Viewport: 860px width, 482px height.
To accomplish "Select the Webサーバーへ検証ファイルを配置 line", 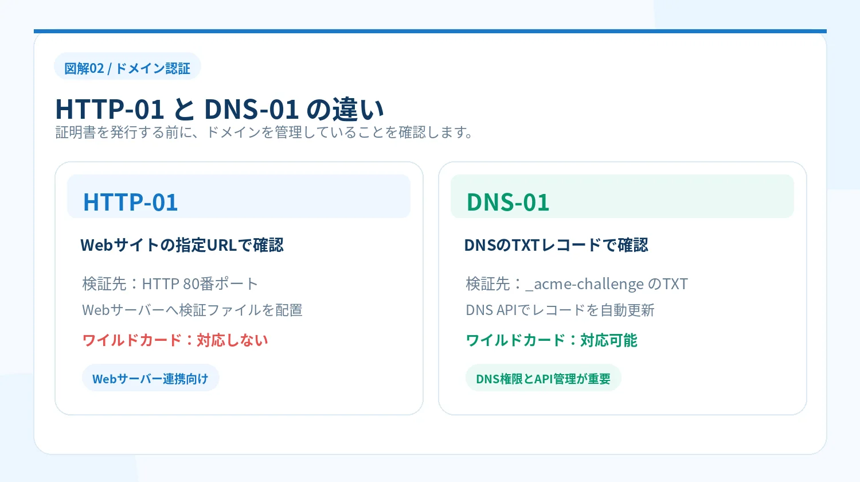I will 192,310.
